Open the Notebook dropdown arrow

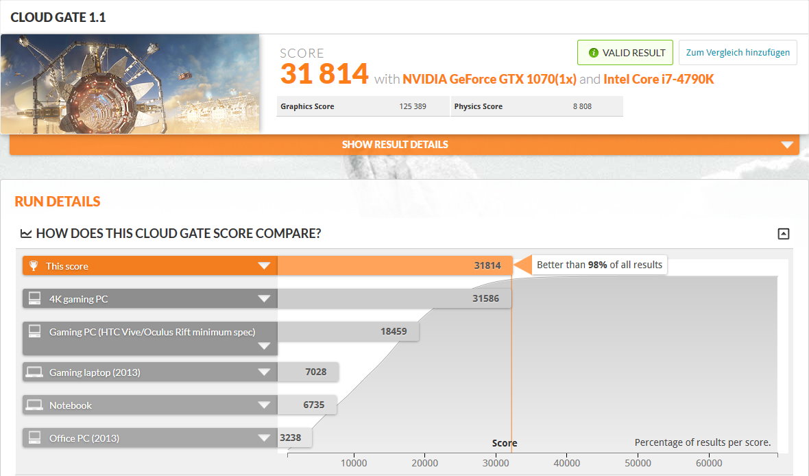coord(264,405)
